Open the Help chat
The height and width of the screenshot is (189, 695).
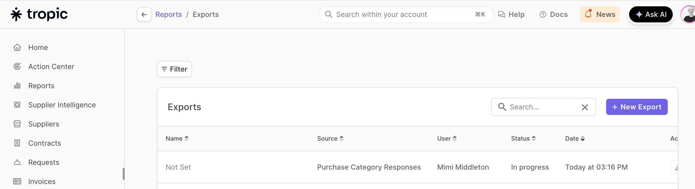tap(511, 14)
